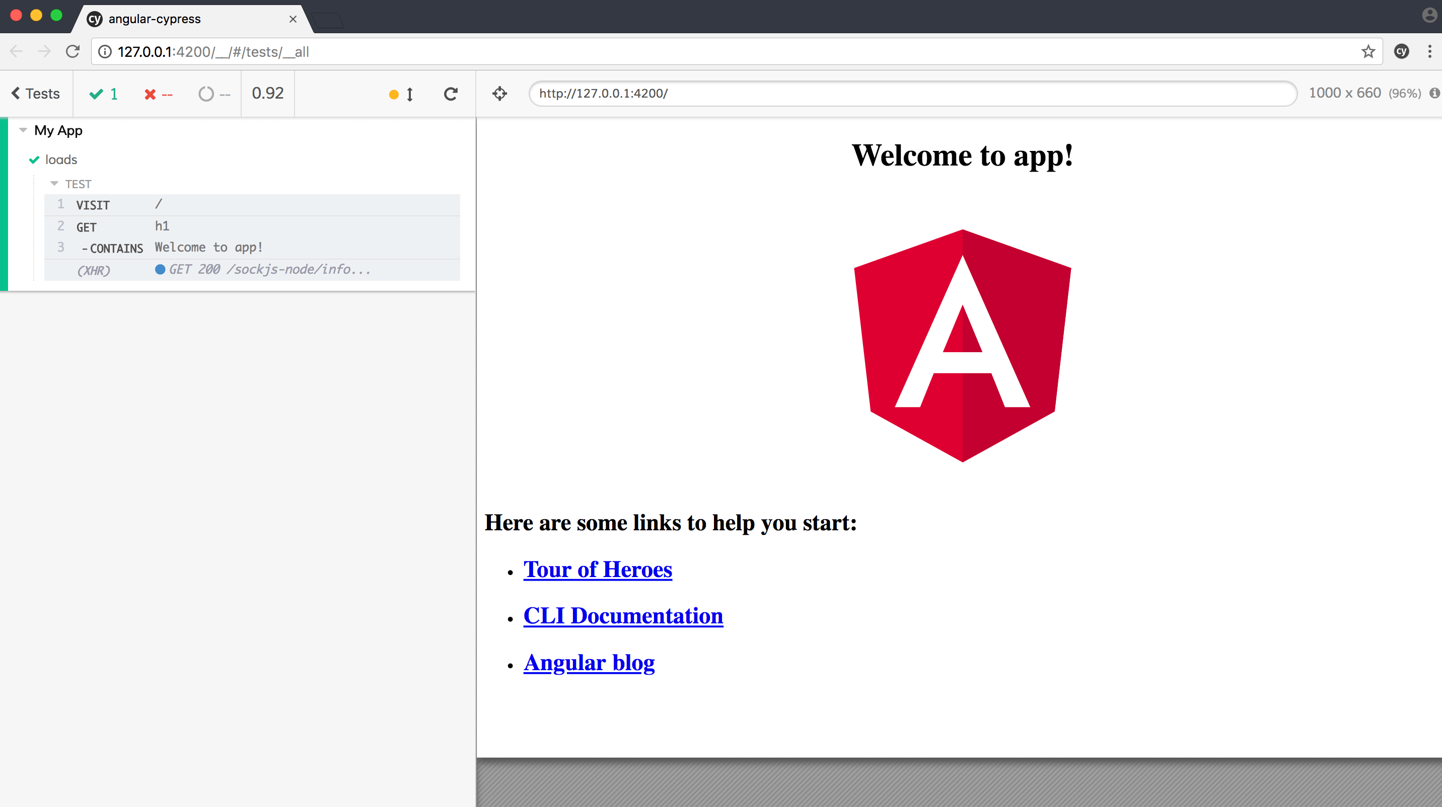Click the red failed tests icon
The height and width of the screenshot is (807, 1442).
pyautogui.click(x=150, y=94)
